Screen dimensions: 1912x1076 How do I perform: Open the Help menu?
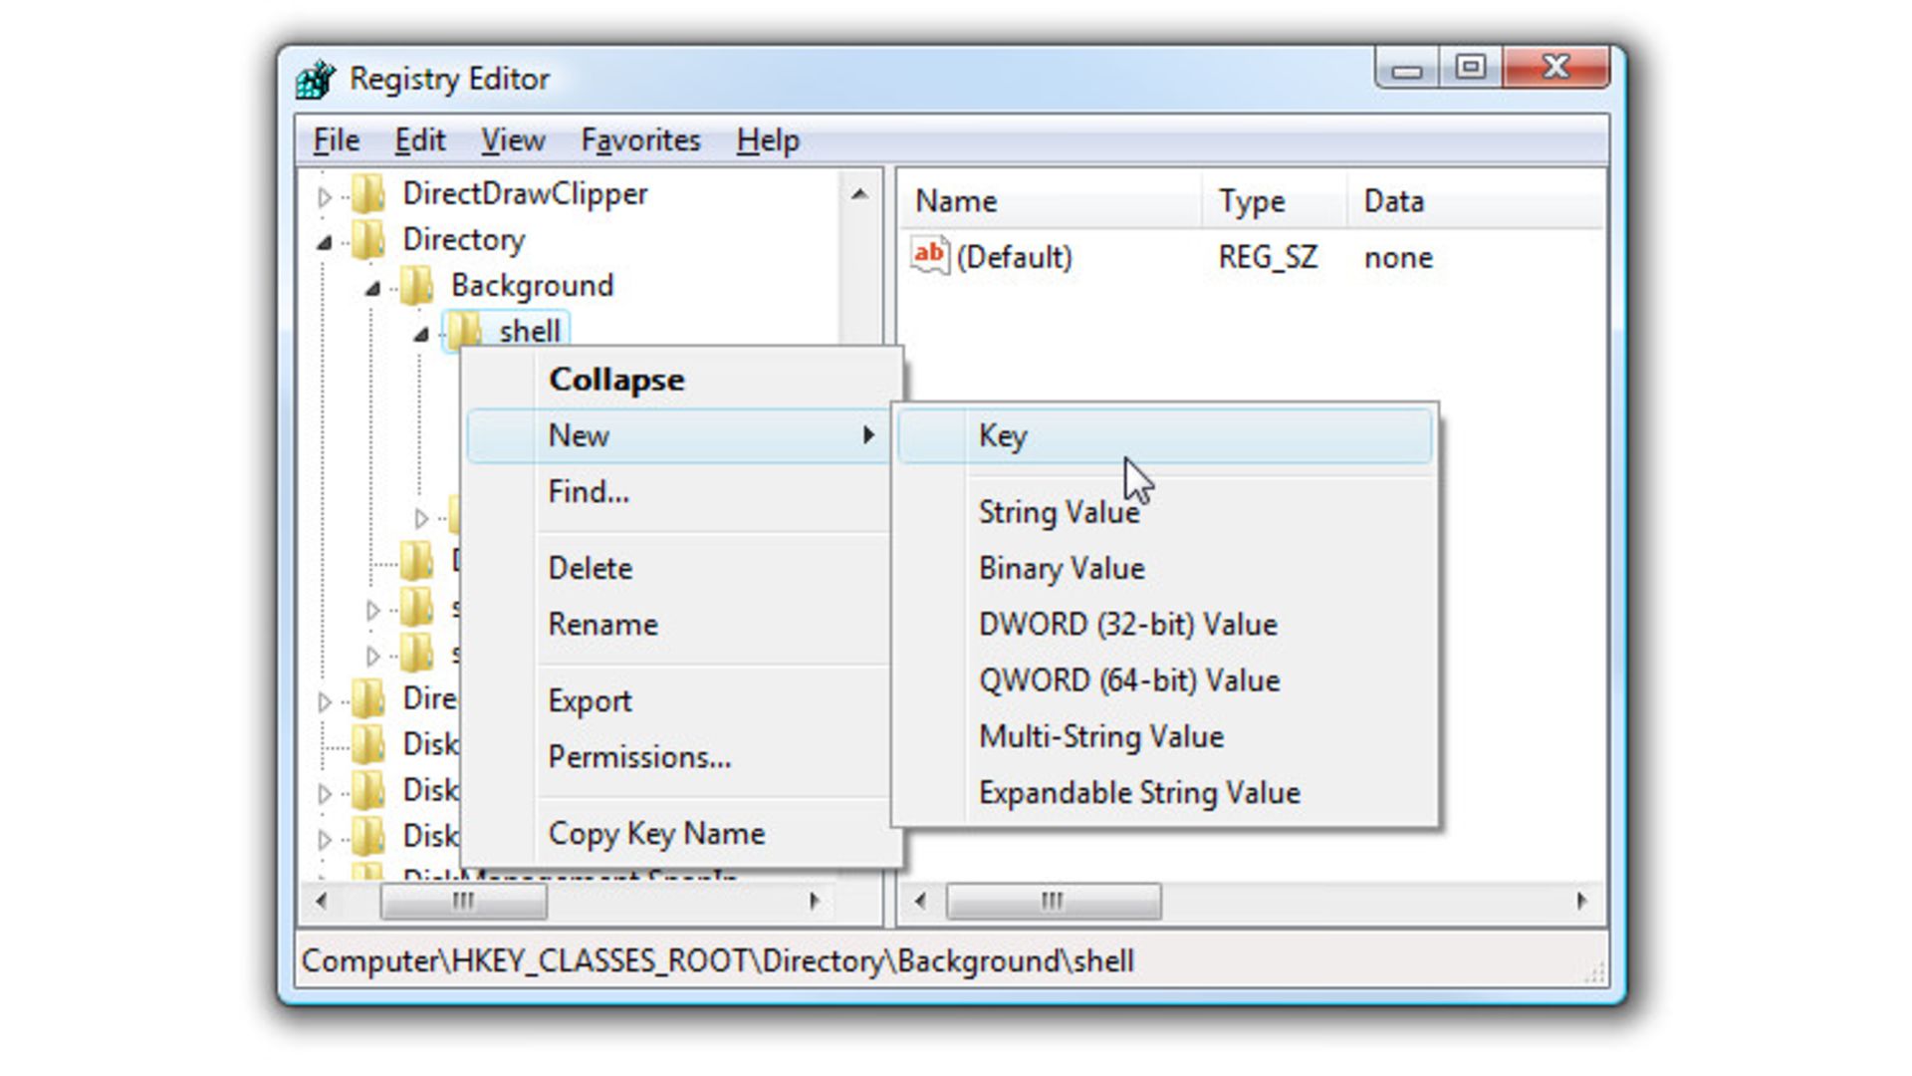pyautogui.click(x=768, y=140)
